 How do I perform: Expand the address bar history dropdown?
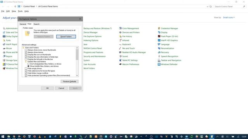pyautogui.click(x=207, y=7)
